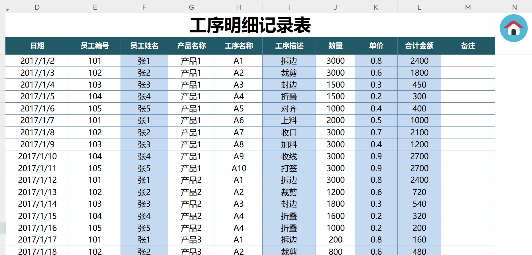
Task: Click the 员工编号 header cell
Action: click(x=95, y=46)
